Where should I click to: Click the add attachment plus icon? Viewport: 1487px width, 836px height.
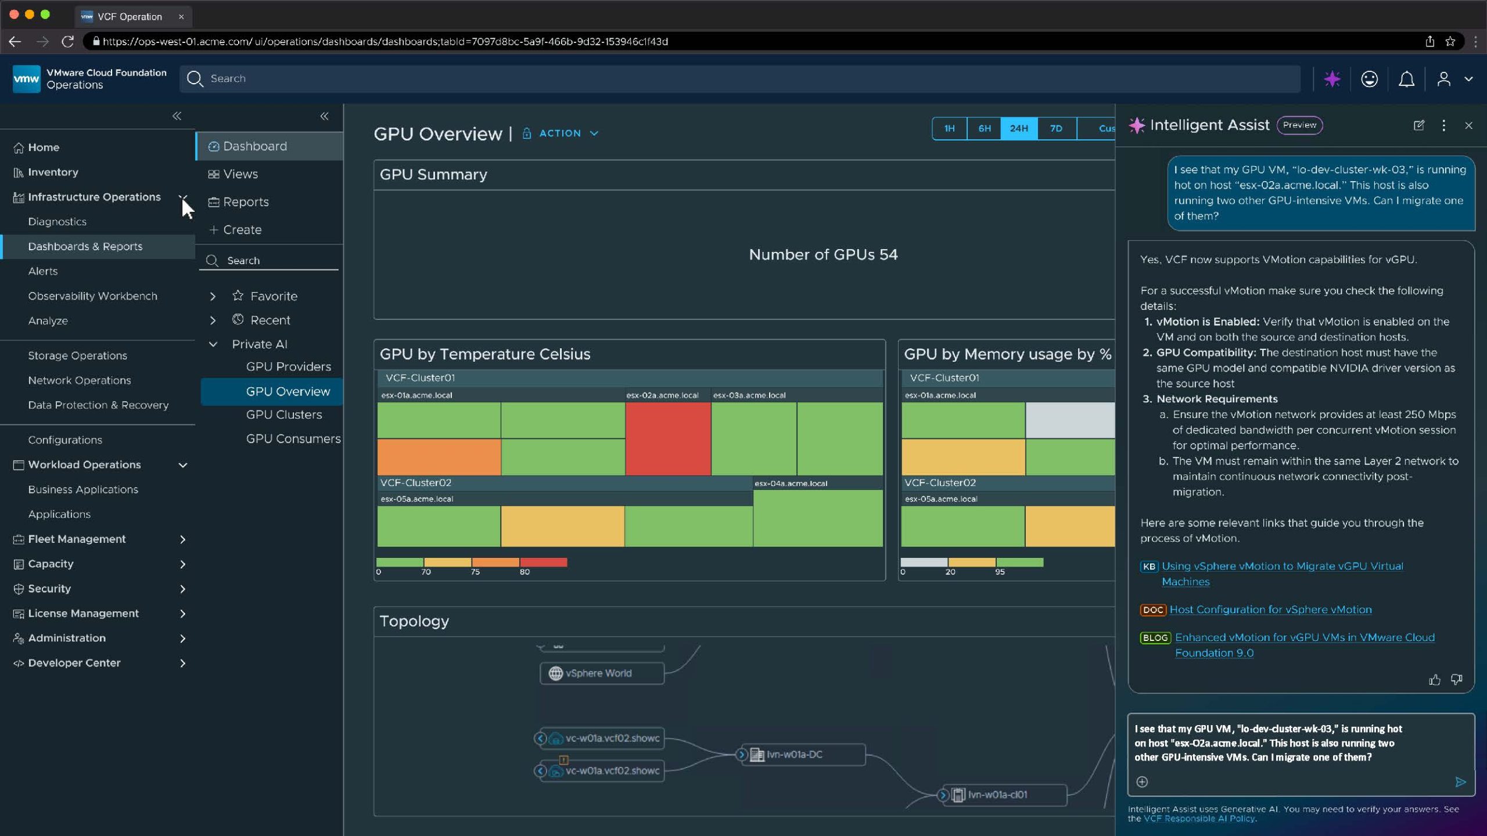pyautogui.click(x=1142, y=782)
